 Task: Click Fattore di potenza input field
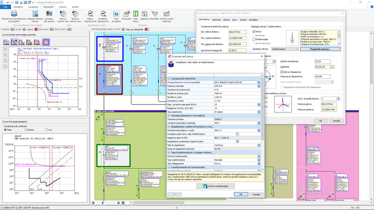pyautogui.click(x=323, y=61)
